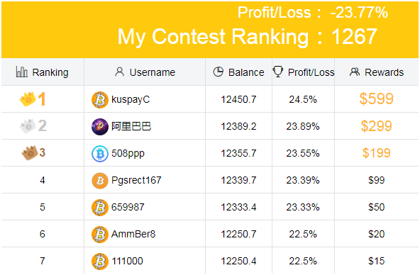Image resolution: width=420 pixels, height=275 pixels.
Task: Click the people icon beside Rewards header
Action: click(355, 72)
